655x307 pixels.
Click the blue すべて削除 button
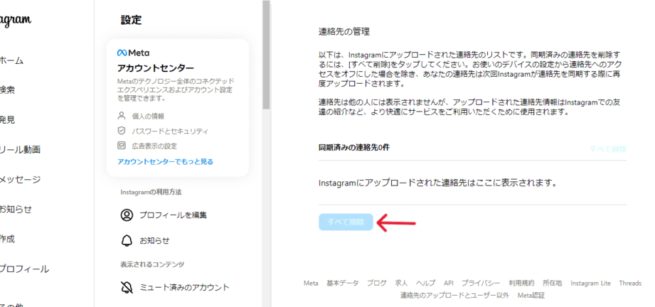pos(346,222)
